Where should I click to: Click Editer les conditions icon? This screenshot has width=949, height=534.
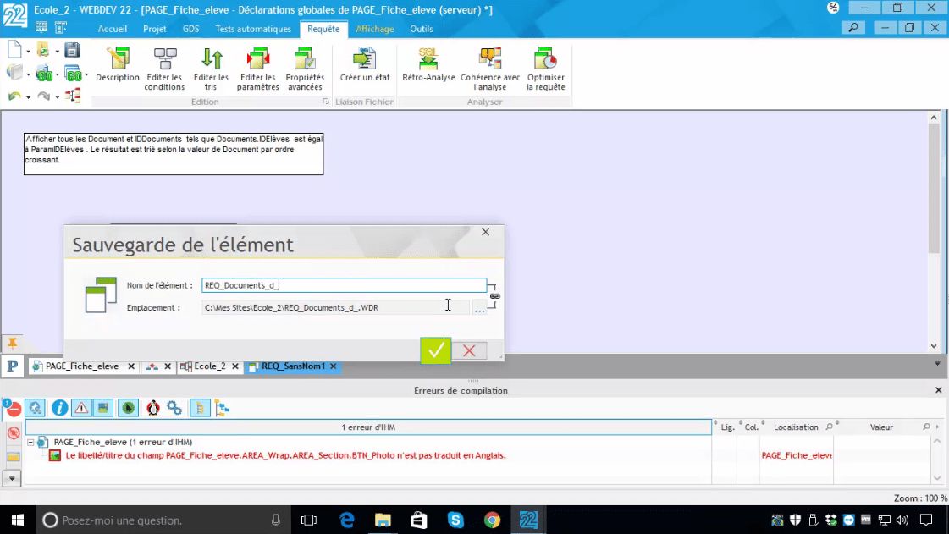[x=164, y=69]
